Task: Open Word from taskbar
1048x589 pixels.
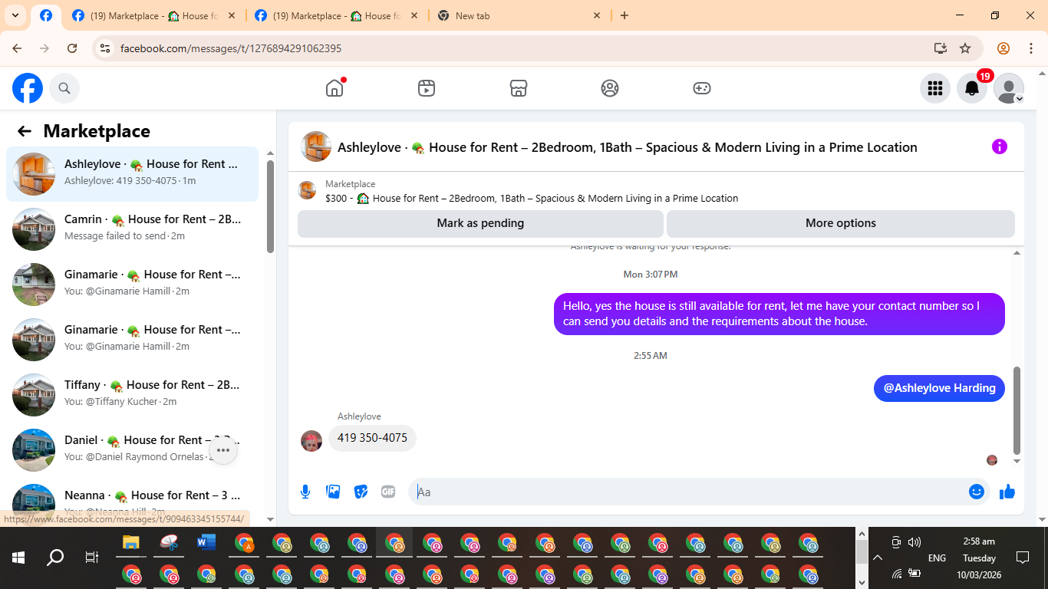Action: pyautogui.click(x=206, y=542)
